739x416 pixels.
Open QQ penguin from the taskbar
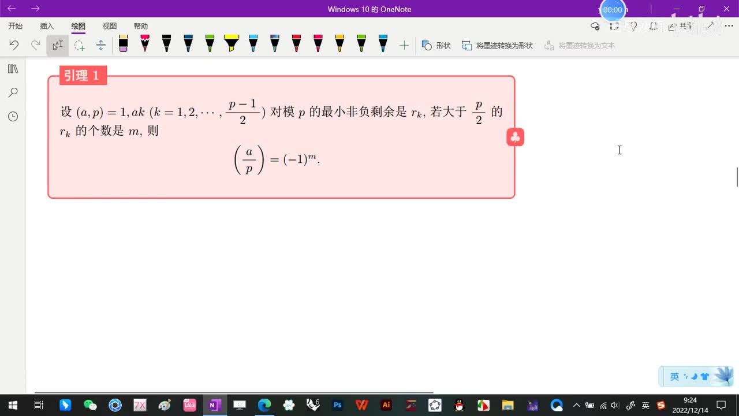point(459,405)
